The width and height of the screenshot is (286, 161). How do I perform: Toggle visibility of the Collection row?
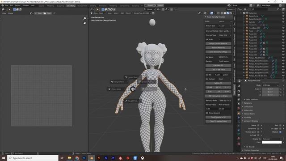tap(283, 13)
